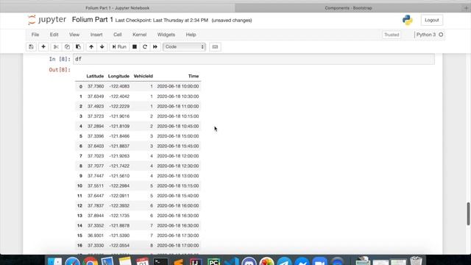Open the Kernel menu
Screen dimensions: 471x265
pyautogui.click(x=139, y=35)
